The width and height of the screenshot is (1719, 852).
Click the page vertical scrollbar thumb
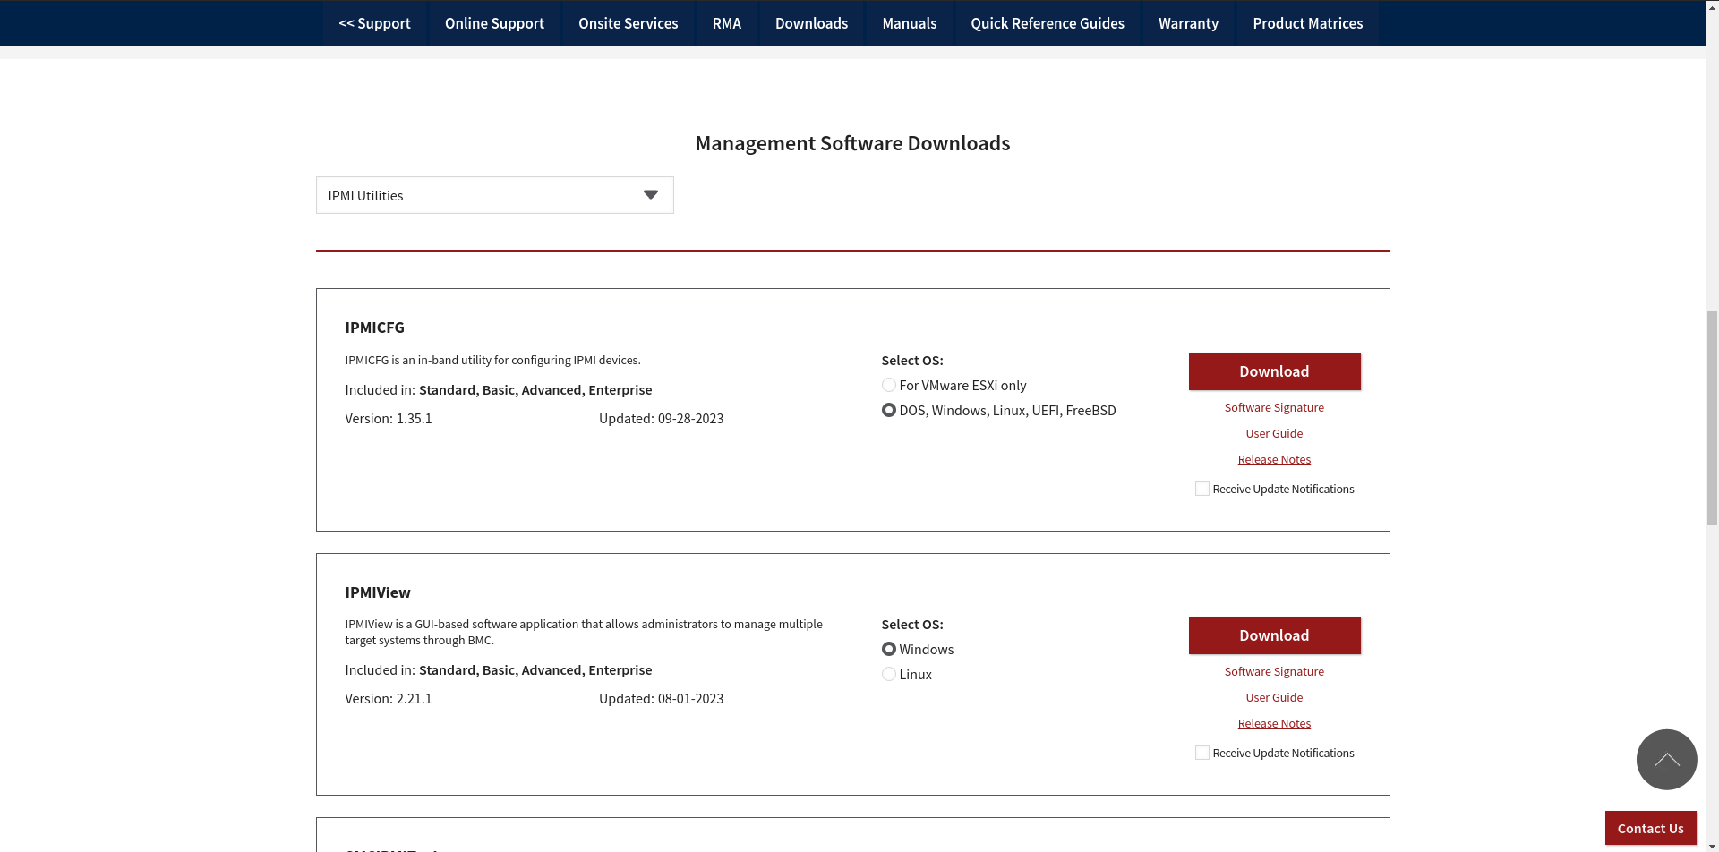coord(1712,417)
